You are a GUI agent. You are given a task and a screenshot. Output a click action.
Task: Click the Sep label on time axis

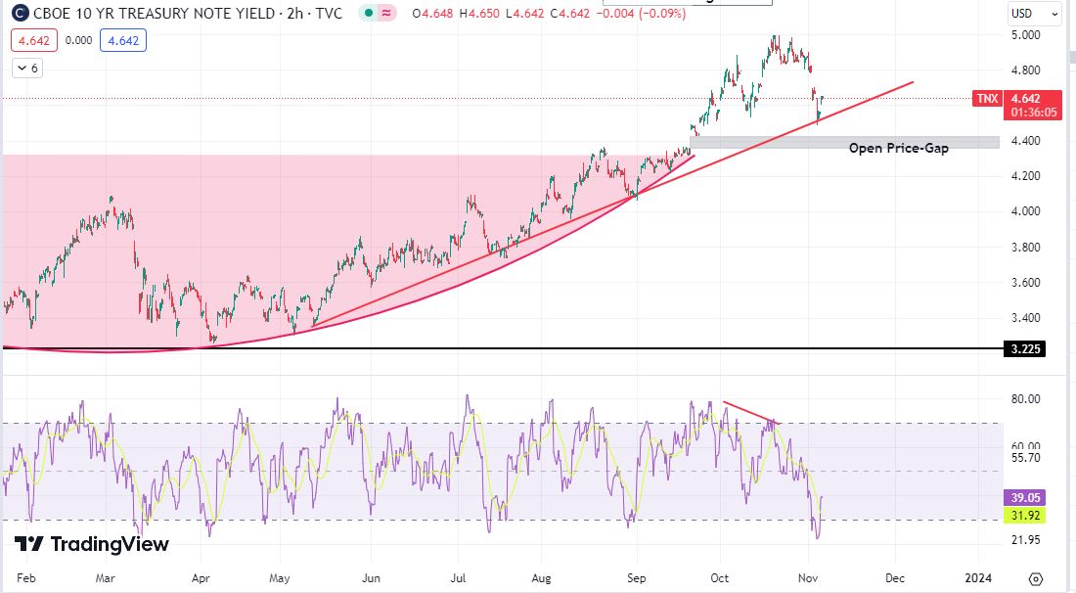click(636, 578)
